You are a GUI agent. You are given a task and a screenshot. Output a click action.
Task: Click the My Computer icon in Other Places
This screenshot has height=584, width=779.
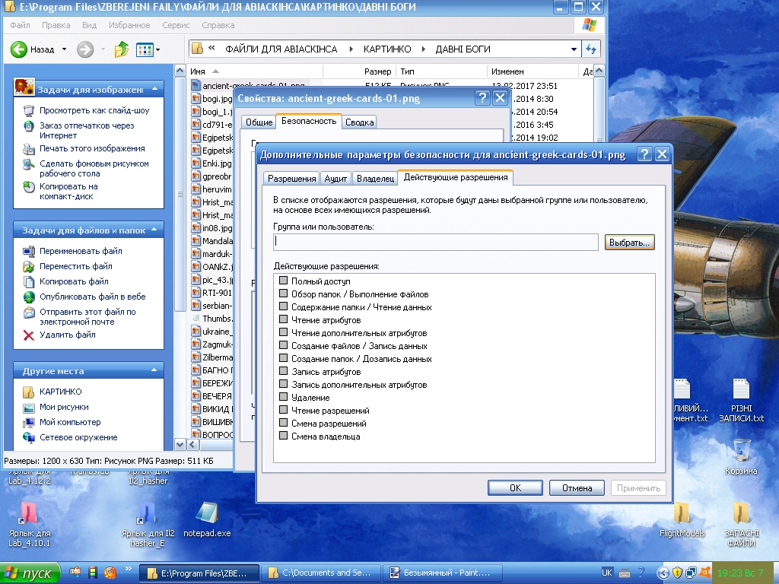[x=29, y=422]
